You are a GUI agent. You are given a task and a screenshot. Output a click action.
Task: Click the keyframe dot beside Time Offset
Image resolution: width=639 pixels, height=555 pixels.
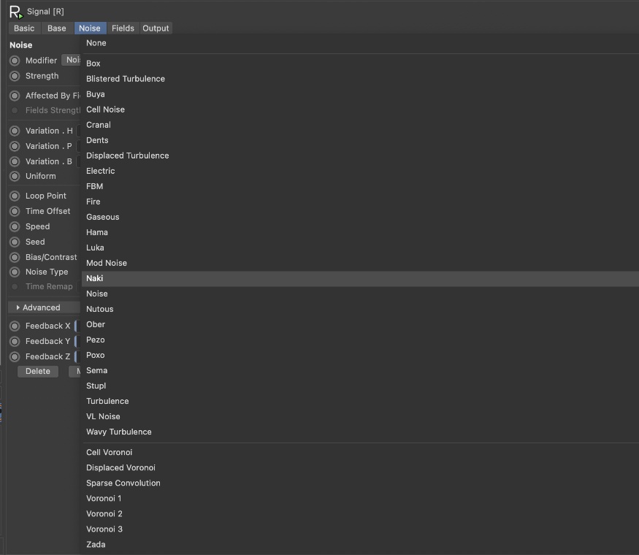(x=15, y=211)
